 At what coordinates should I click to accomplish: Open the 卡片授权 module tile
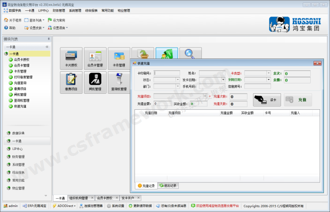[x=71, y=58]
